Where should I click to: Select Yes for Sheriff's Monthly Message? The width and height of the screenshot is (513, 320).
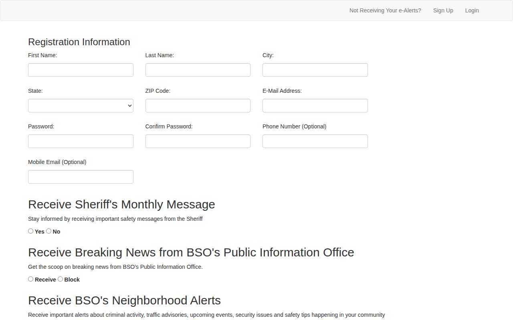pos(30,231)
